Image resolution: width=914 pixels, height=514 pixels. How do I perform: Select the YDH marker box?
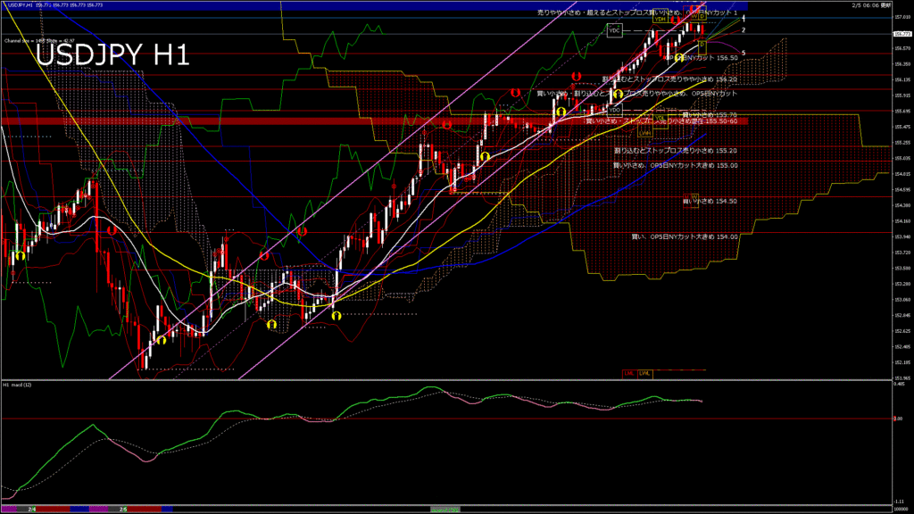[x=660, y=18]
